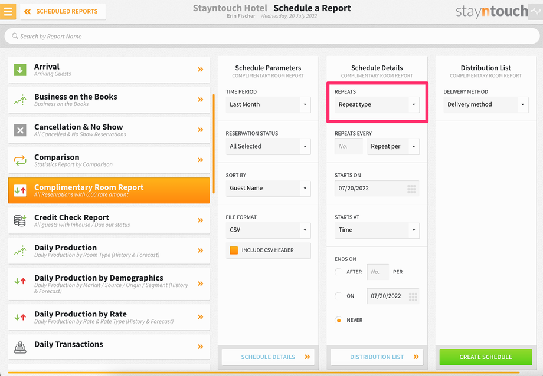Click chevron on Daily Production by Demographics row
This screenshot has height=376, width=543.
201,283
